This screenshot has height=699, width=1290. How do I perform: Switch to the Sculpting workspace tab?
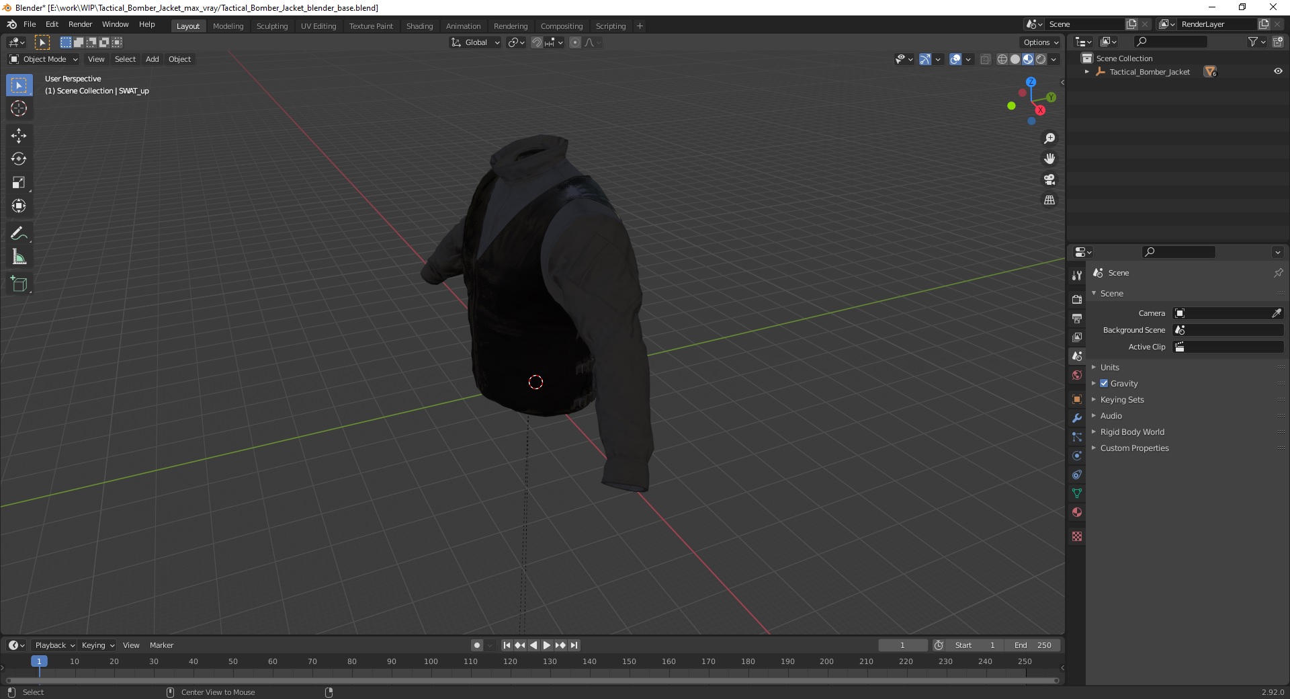[x=272, y=26]
